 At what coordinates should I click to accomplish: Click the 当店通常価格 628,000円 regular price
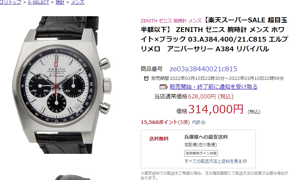coord(194,97)
